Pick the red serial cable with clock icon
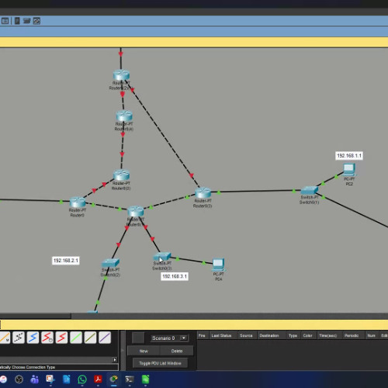This screenshot has height=388, width=388. 47,338
